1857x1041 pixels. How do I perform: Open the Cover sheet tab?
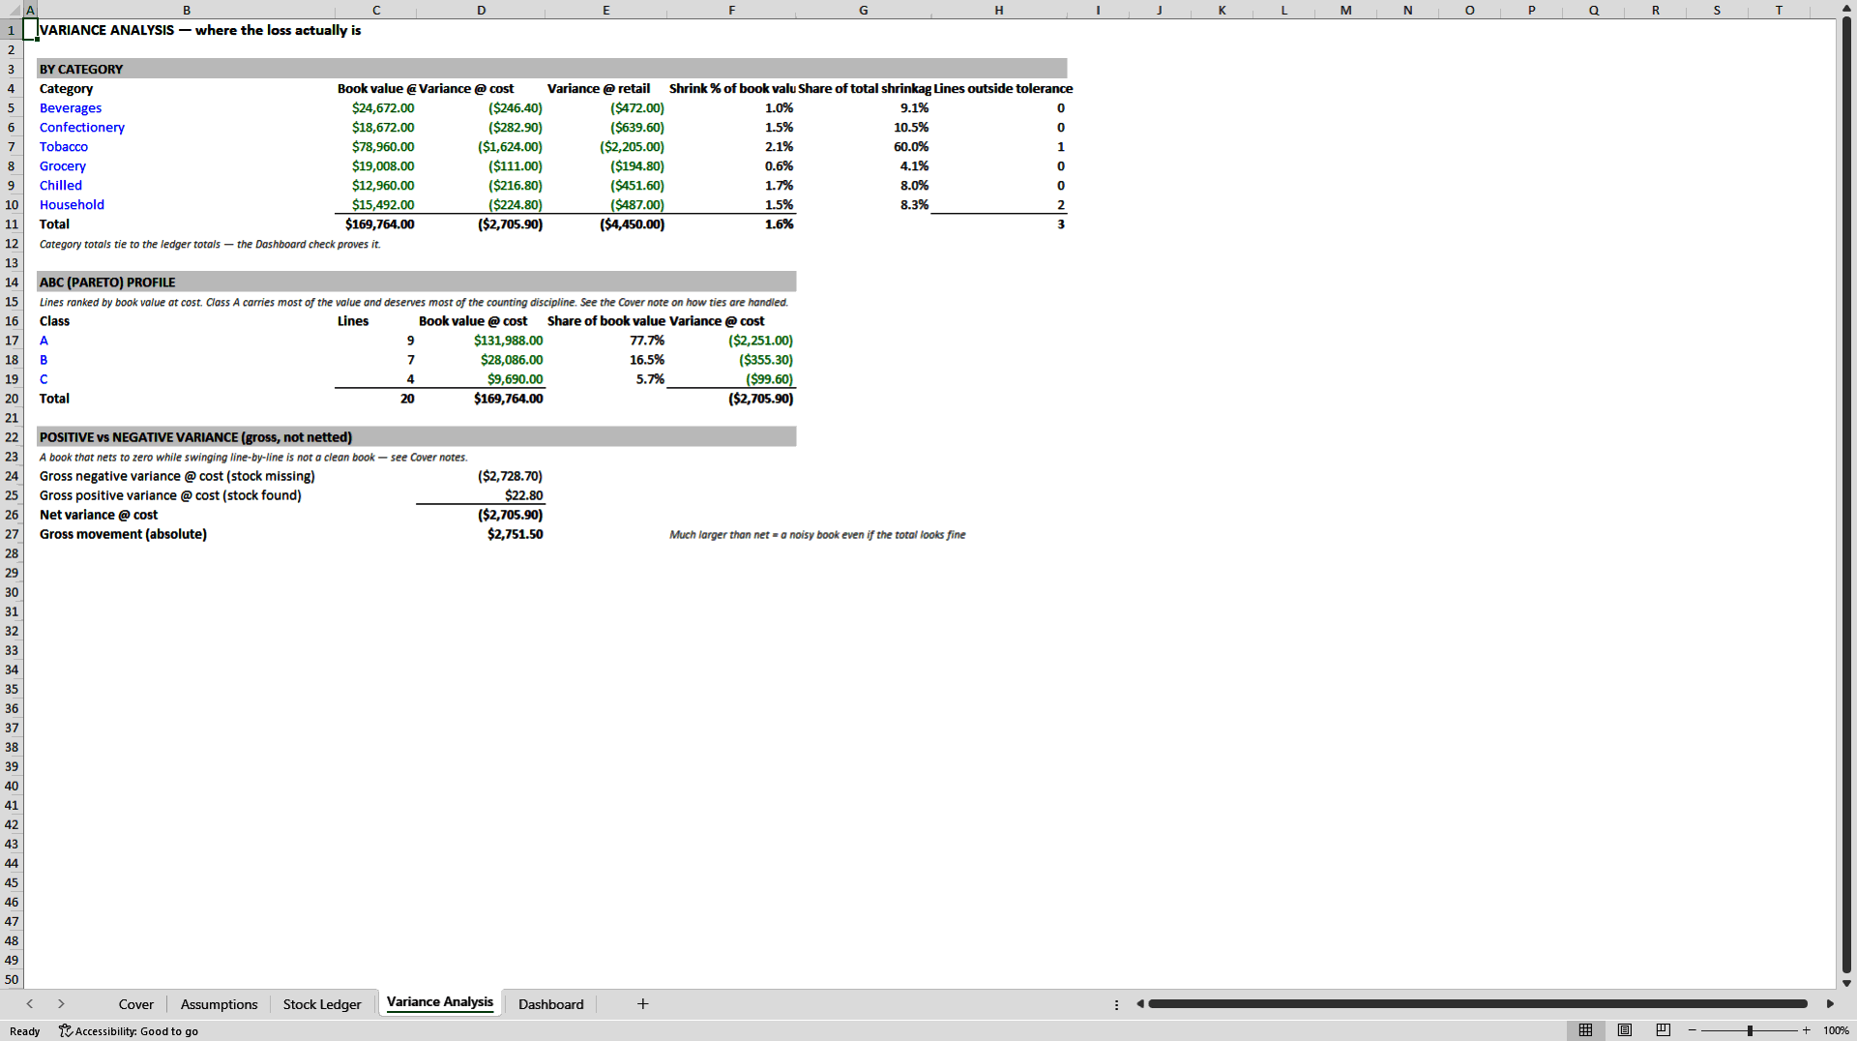point(135,1004)
